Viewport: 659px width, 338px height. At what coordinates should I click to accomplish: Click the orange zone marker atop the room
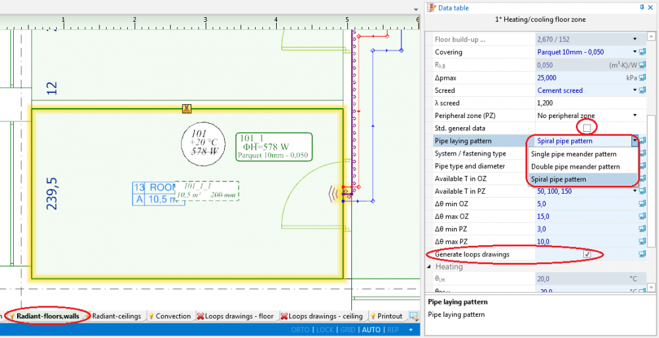click(x=187, y=109)
